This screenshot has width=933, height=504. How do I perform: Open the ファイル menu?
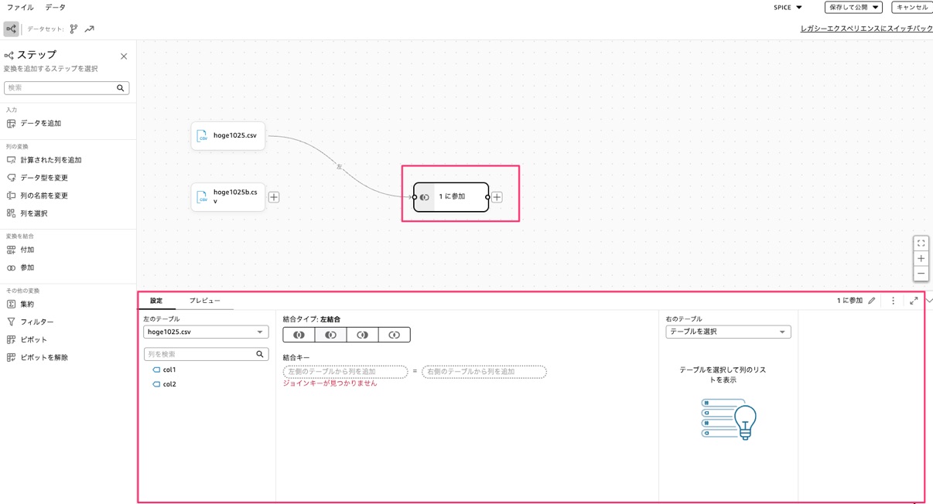point(20,8)
